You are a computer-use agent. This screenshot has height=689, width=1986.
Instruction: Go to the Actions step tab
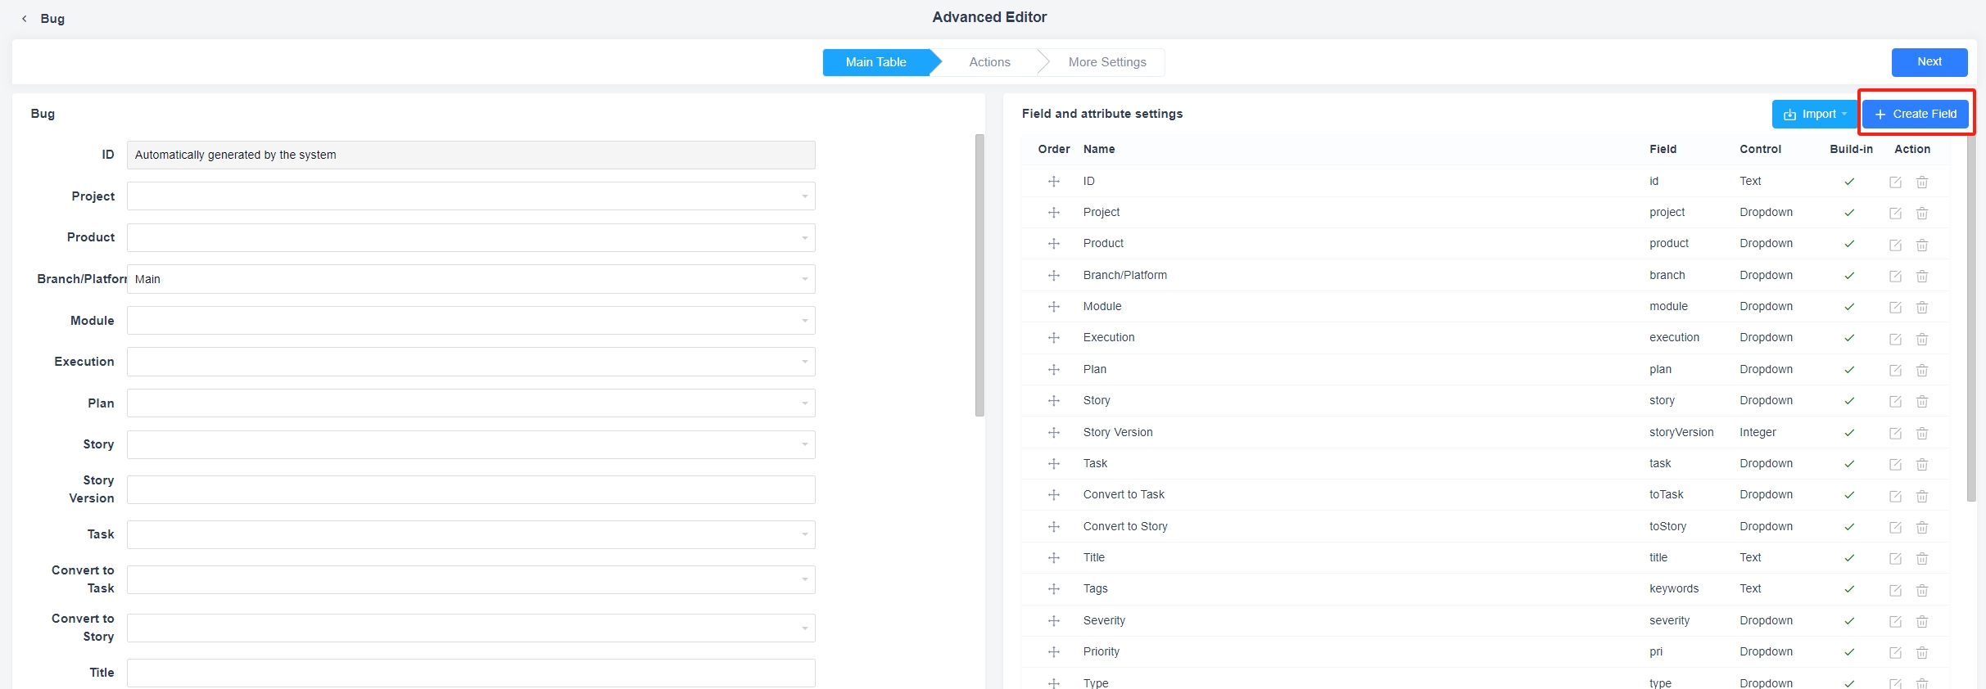pyautogui.click(x=989, y=62)
